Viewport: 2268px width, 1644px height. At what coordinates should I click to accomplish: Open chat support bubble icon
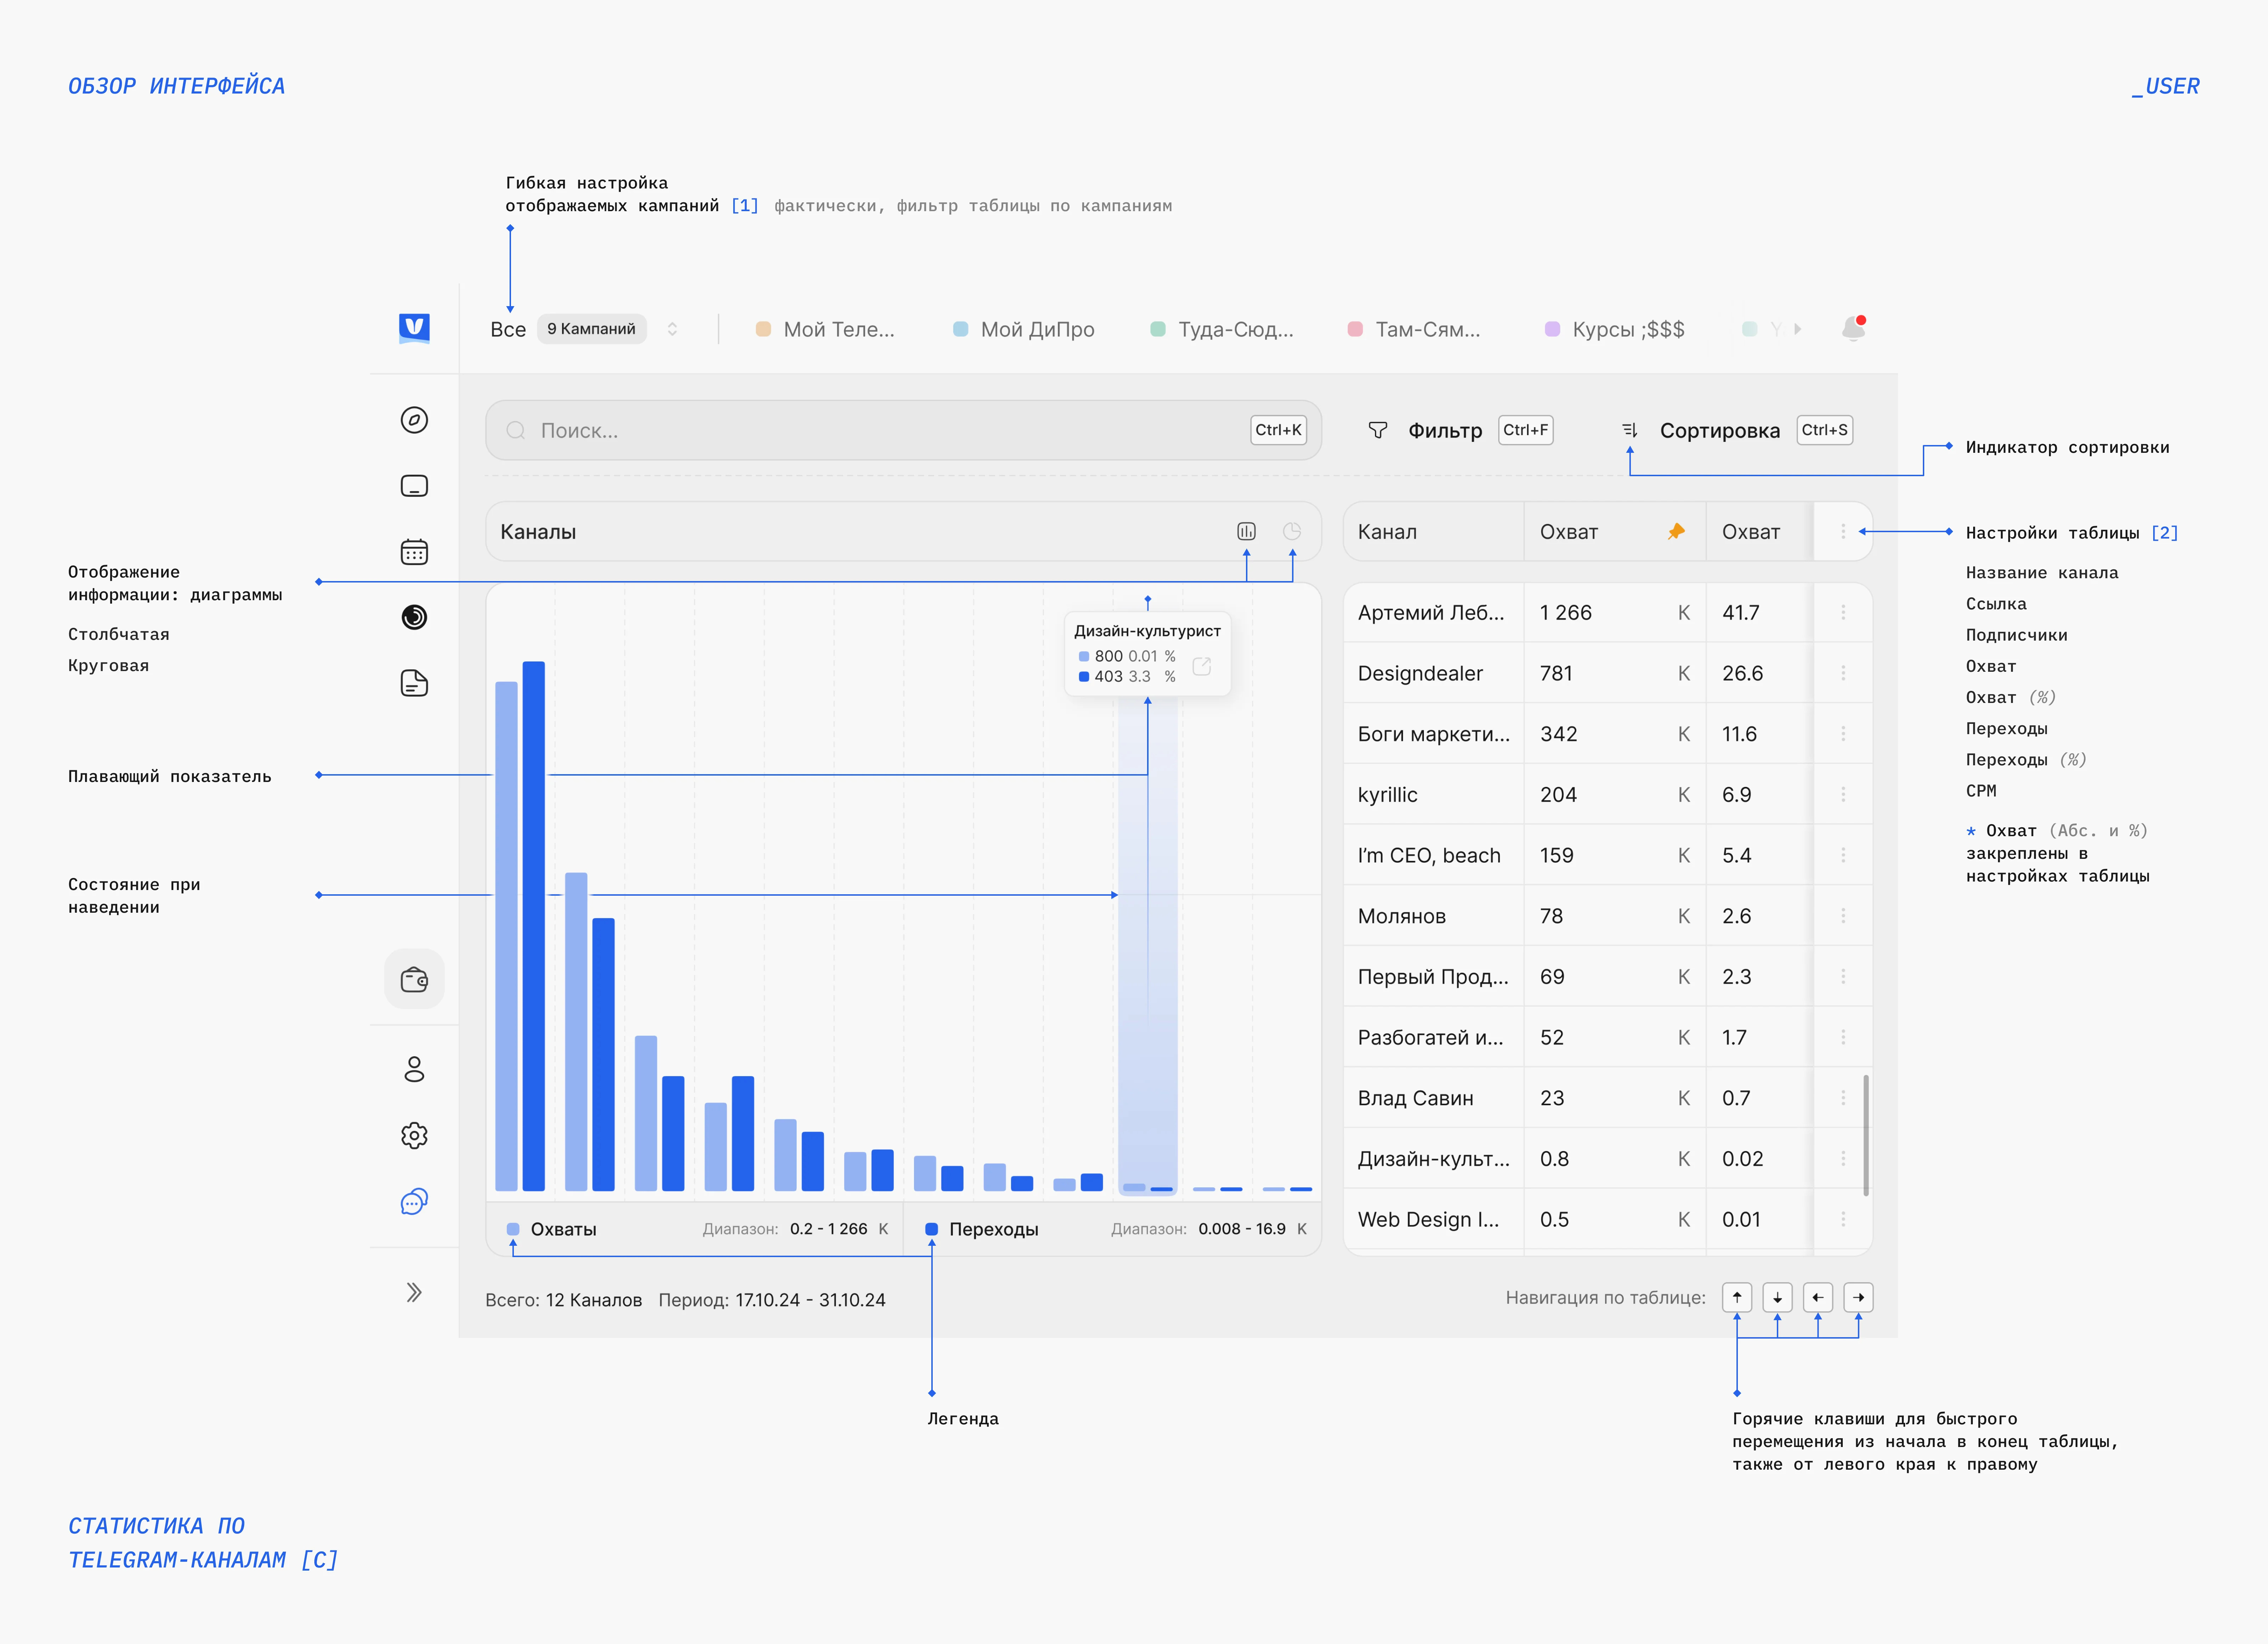tap(414, 1201)
